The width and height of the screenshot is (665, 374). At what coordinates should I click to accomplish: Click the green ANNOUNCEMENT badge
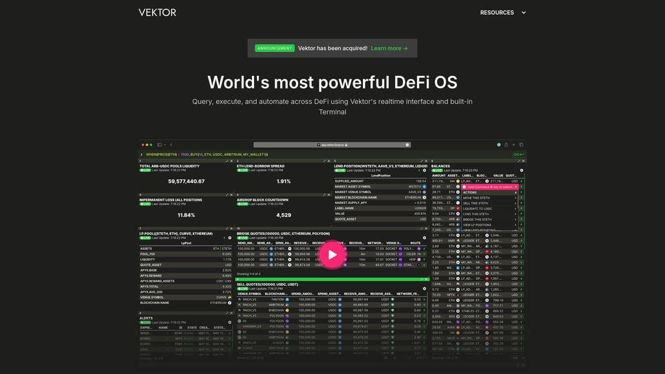[275, 48]
